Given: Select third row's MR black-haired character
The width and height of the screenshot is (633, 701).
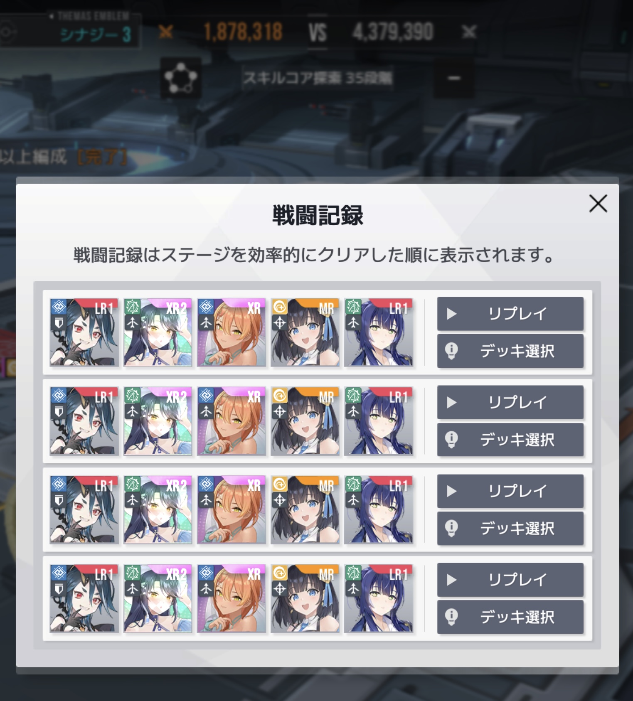Looking at the screenshot, I should tap(305, 510).
